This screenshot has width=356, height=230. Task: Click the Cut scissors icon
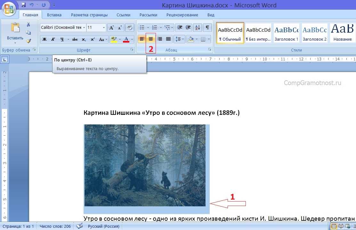coord(28,25)
